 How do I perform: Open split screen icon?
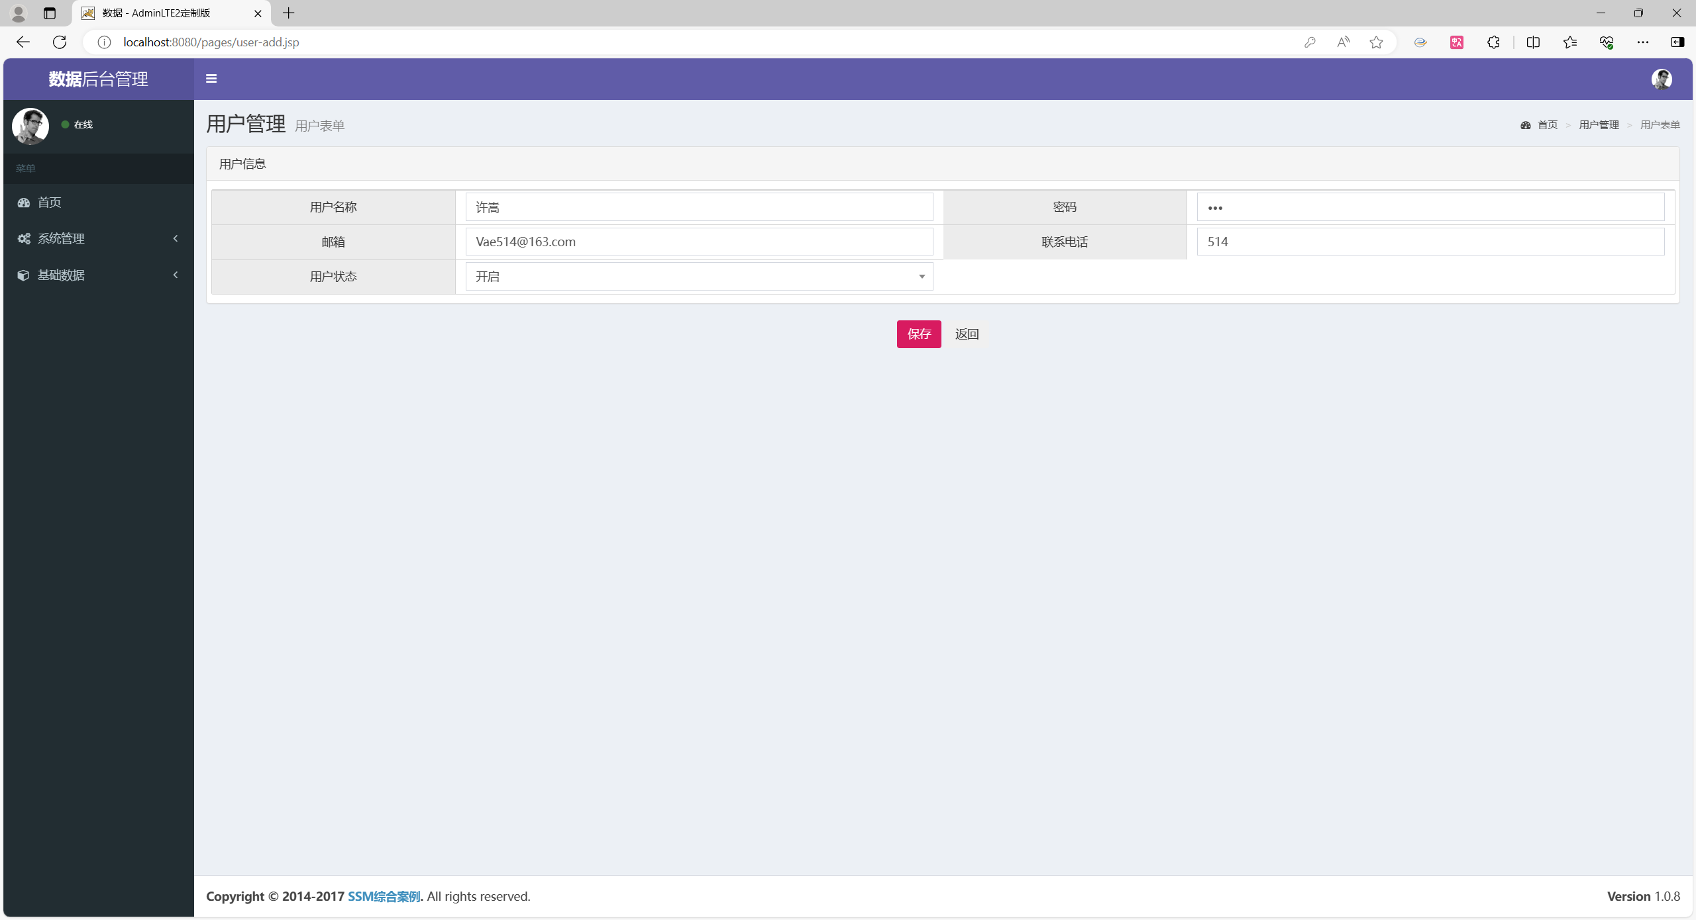(1533, 42)
